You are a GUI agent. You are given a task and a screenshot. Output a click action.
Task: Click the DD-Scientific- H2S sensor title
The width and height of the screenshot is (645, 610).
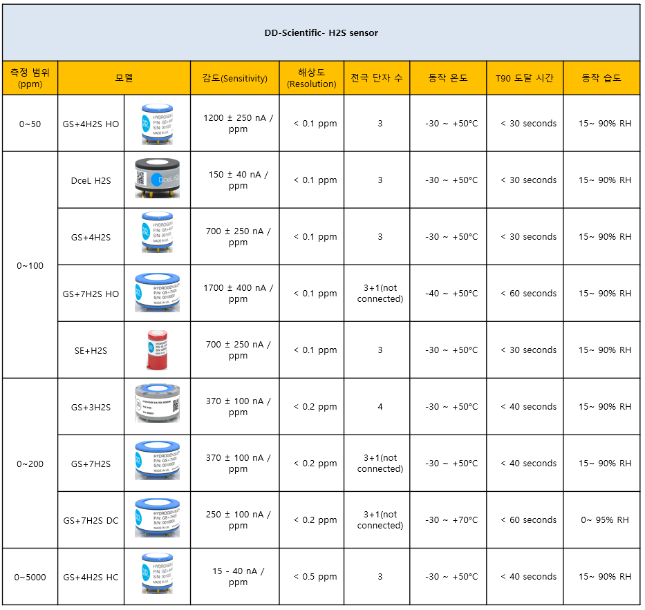[321, 32]
